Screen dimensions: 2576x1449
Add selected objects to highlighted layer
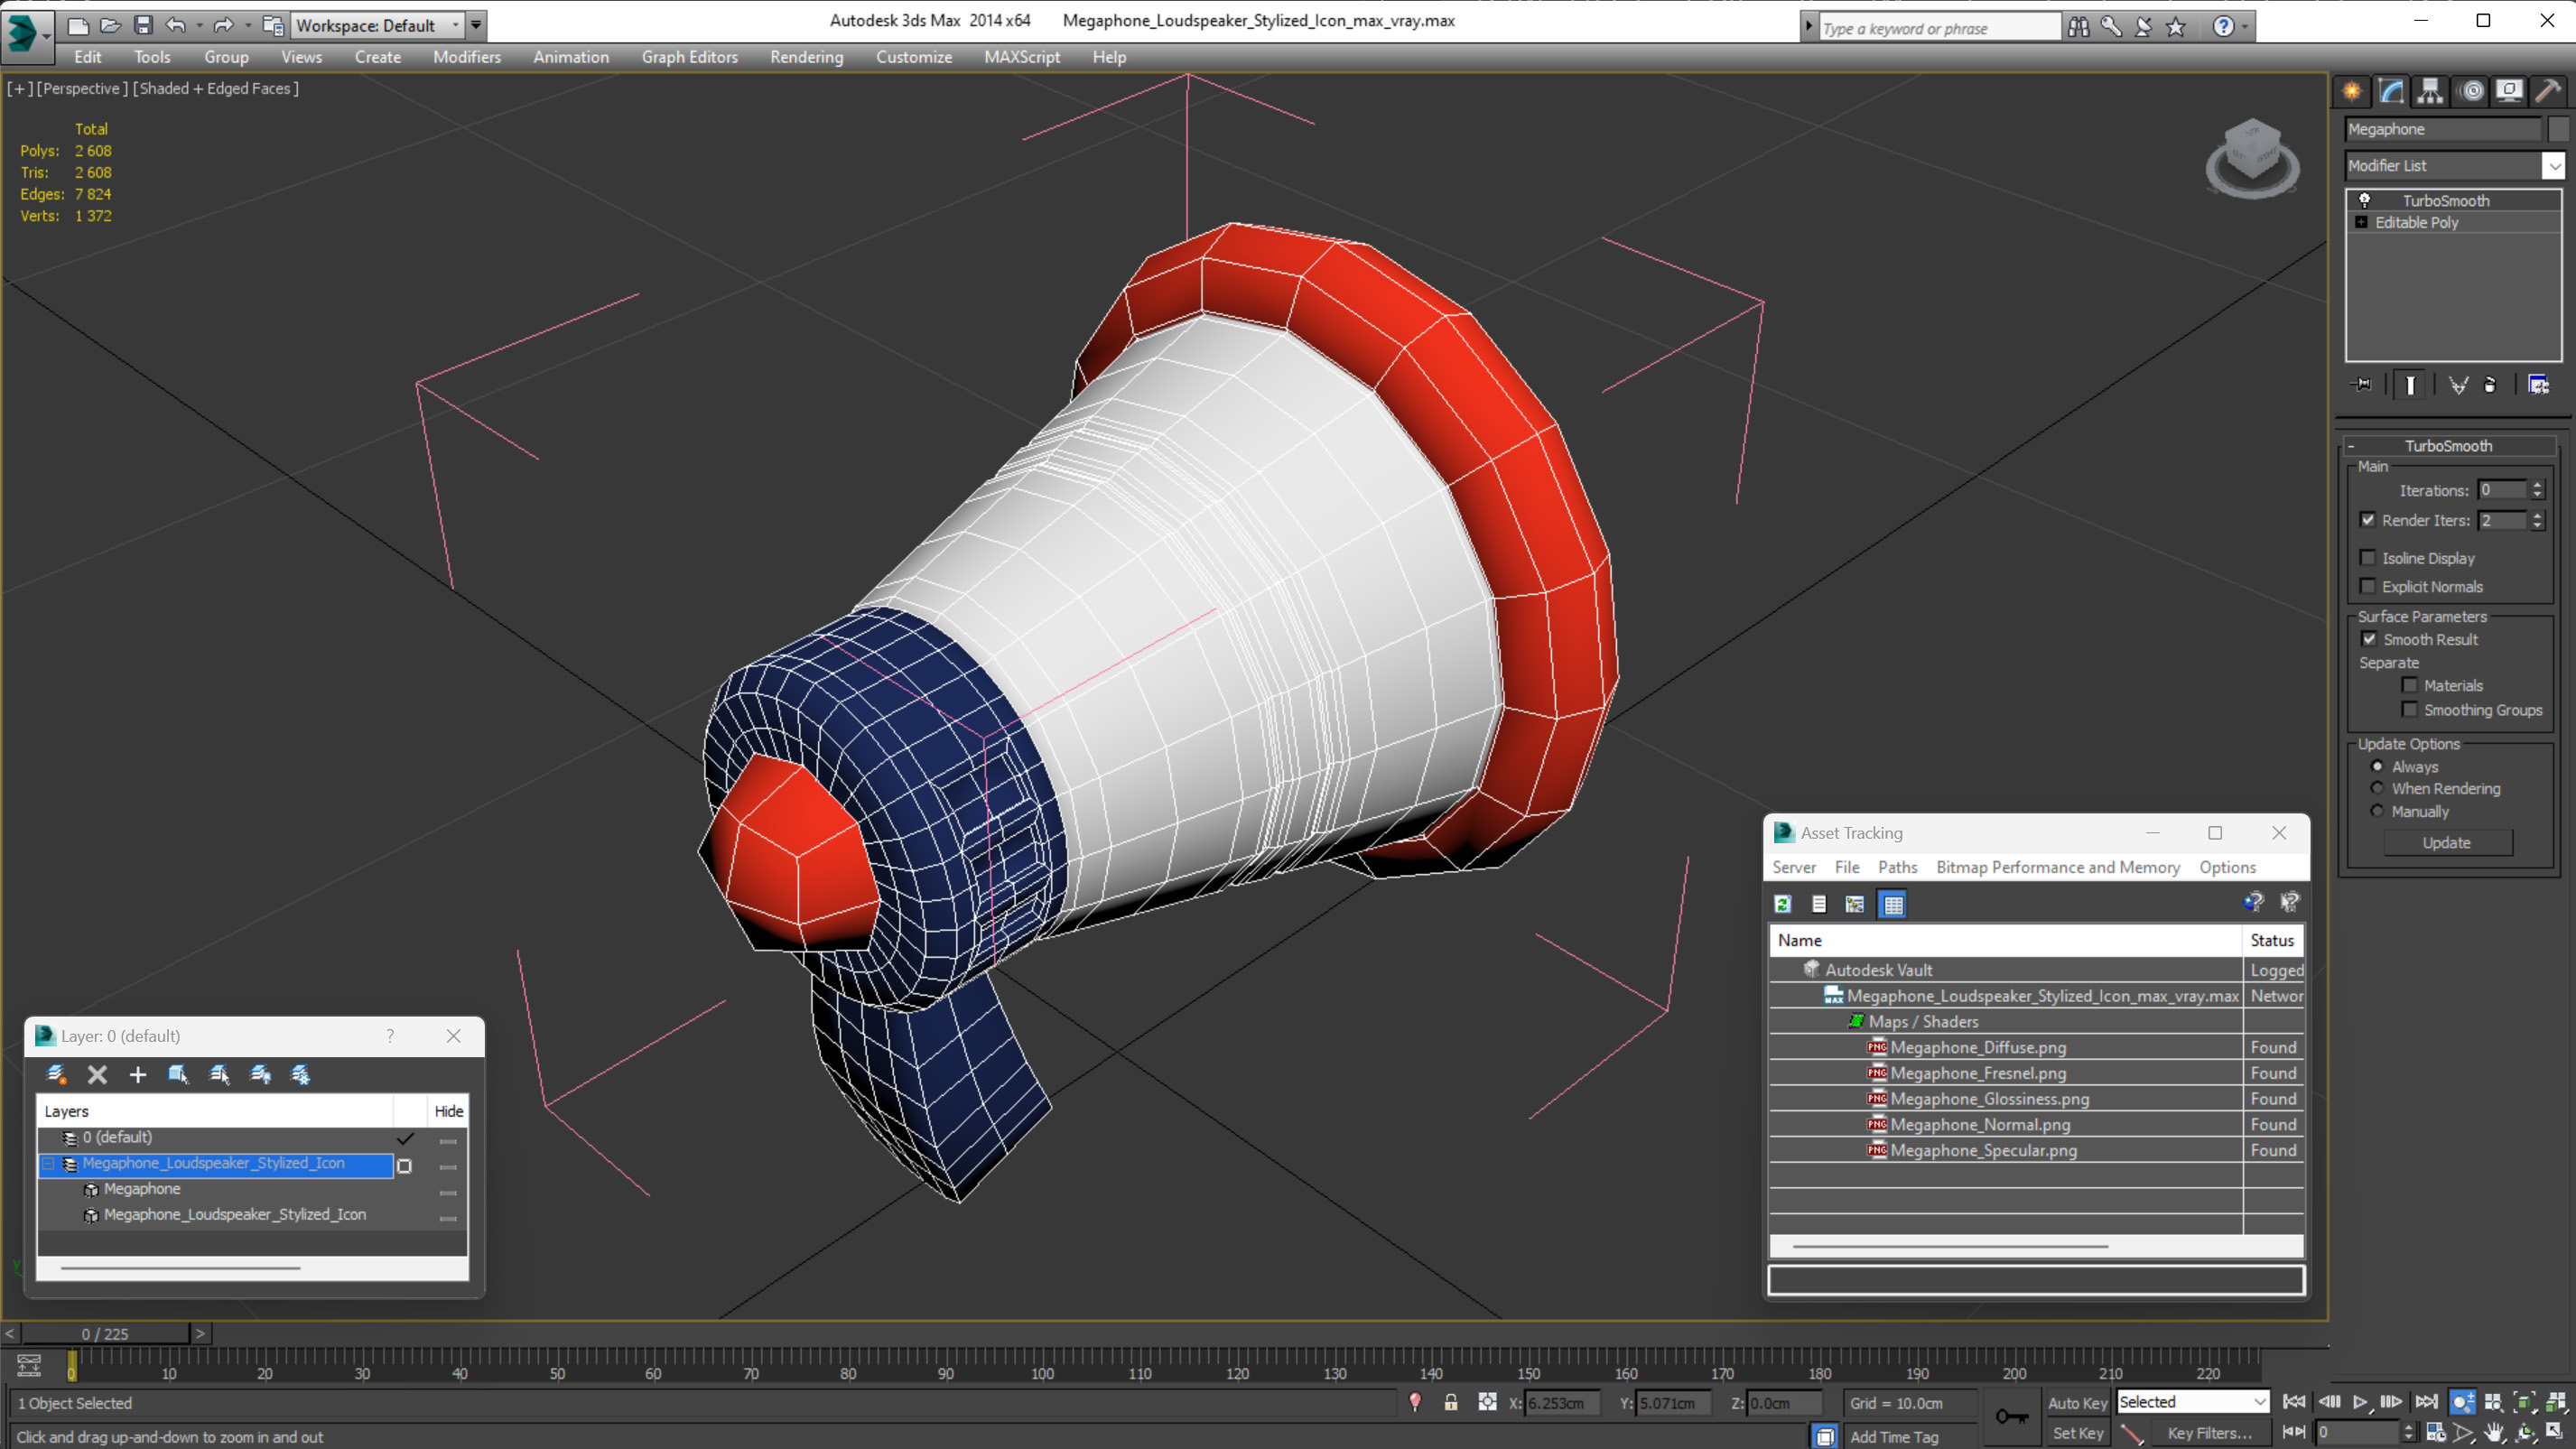pos(138,1074)
